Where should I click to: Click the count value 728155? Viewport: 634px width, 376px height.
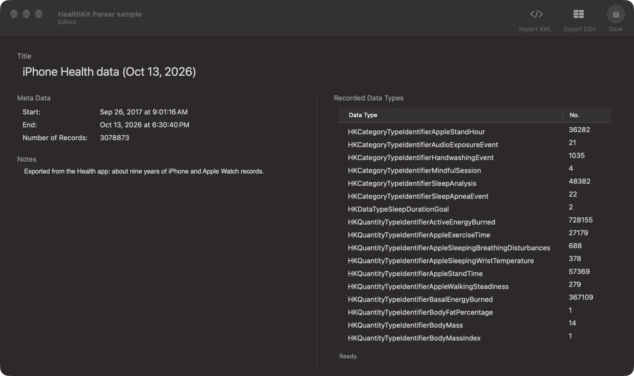click(x=581, y=220)
